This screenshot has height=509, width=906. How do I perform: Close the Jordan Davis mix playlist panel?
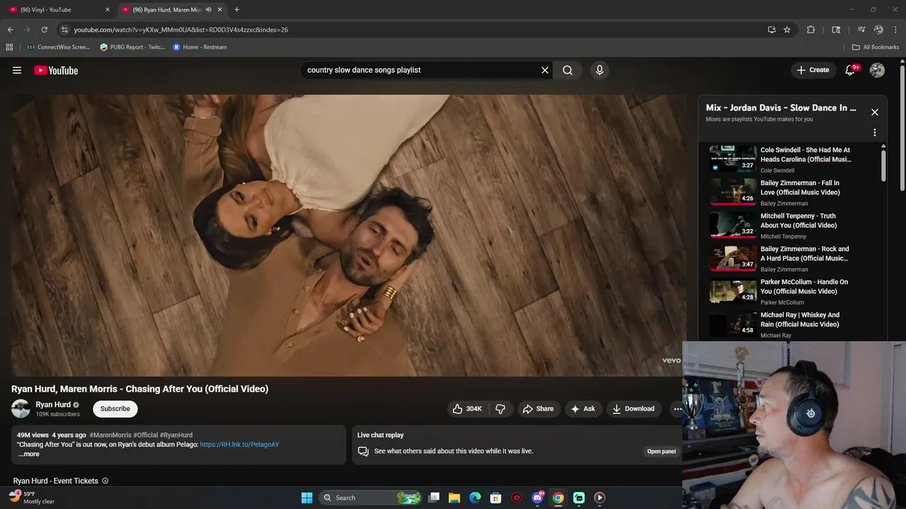(875, 112)
